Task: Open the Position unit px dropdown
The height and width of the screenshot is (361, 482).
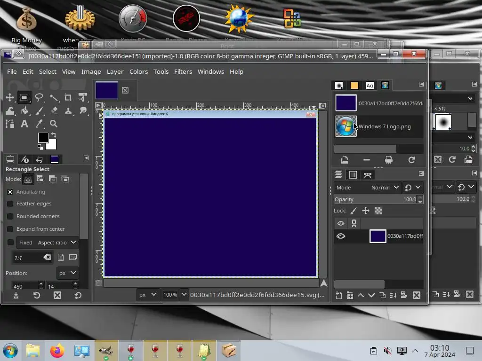Action: [67, 273]
